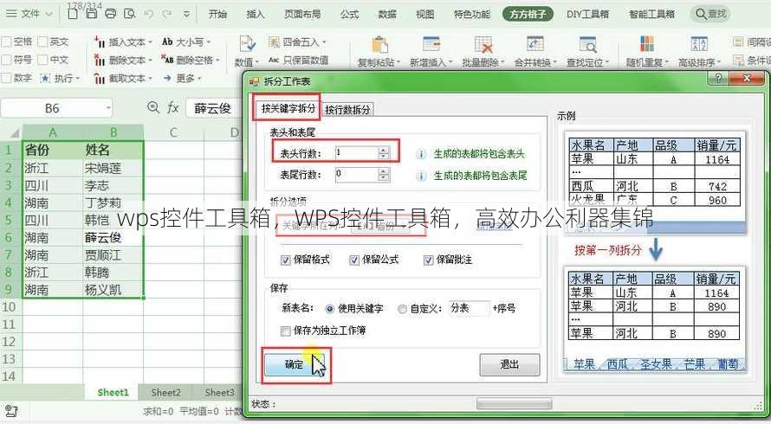
Task: Click the print icon
Action: (111, 14)
